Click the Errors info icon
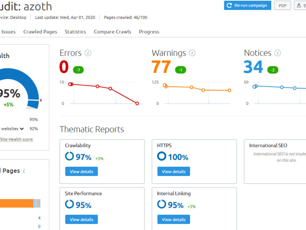 pos(88,53)
